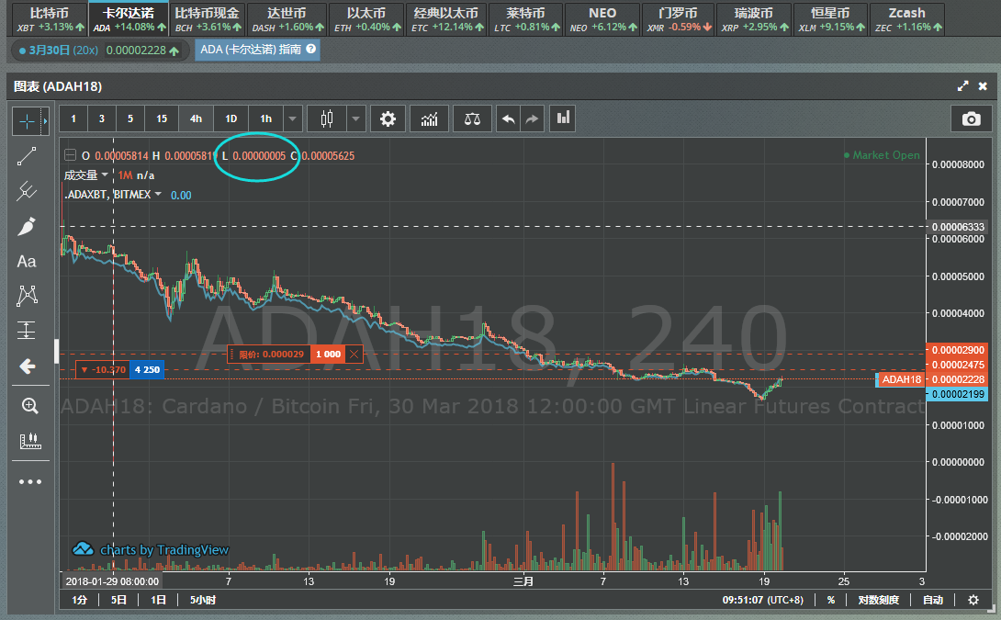Close the ADAH18 chart panel
The width and height of the screenshot is (1001, 620).
[x=984, y=86]
